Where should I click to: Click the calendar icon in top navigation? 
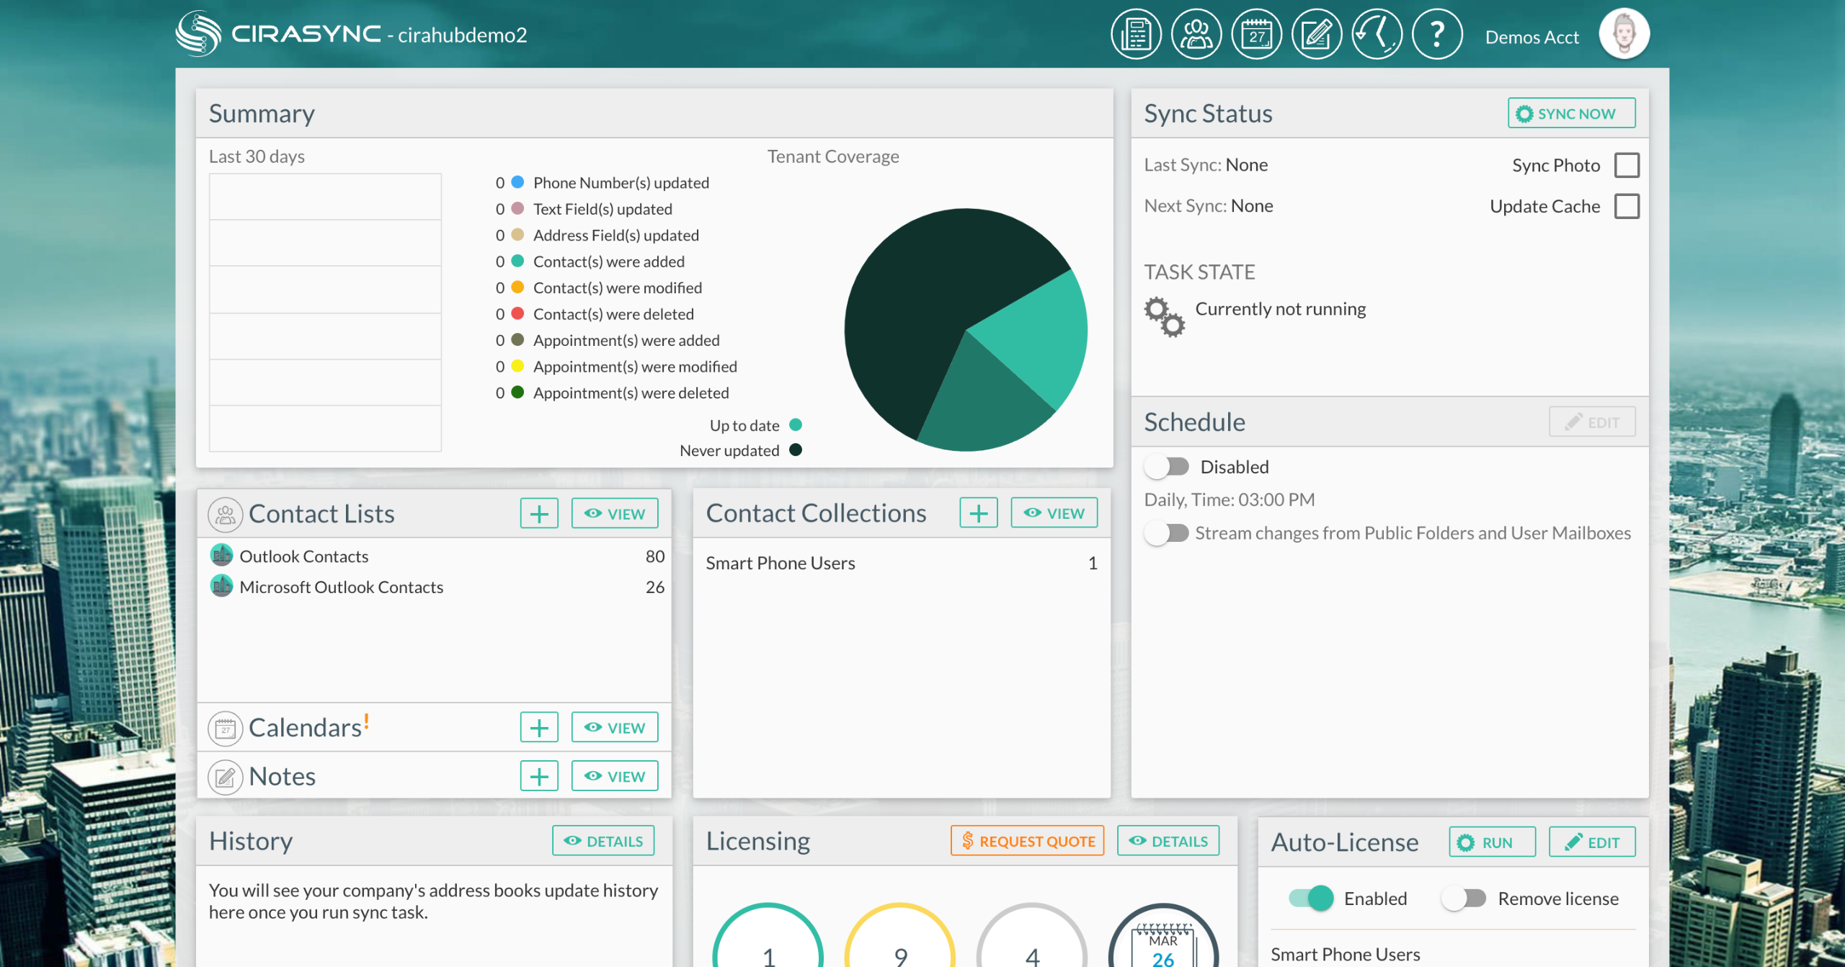point(1256,34)
